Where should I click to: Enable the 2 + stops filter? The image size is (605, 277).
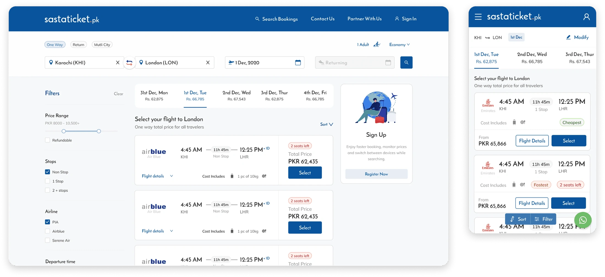point(48,190)
